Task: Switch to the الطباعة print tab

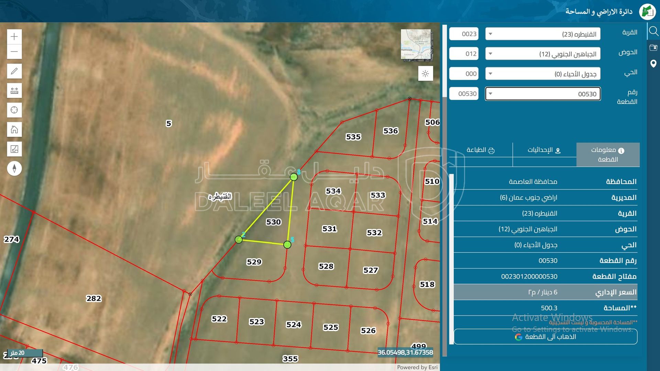Action: tap(480, 150)
